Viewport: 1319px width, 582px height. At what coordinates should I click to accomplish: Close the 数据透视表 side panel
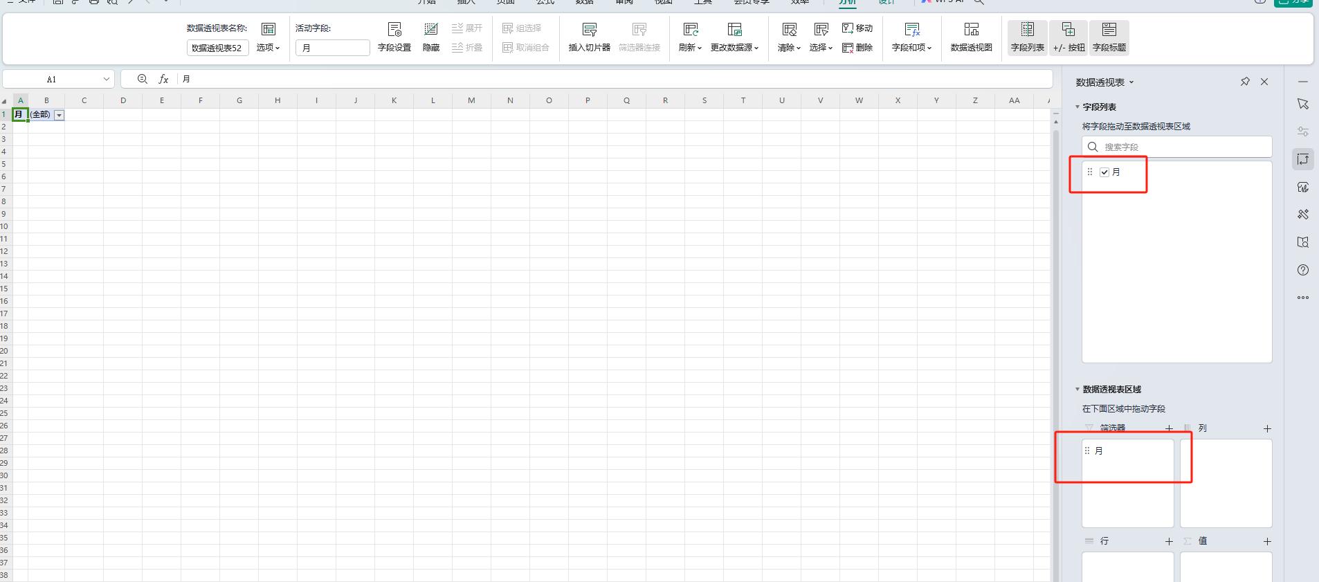1264,82
